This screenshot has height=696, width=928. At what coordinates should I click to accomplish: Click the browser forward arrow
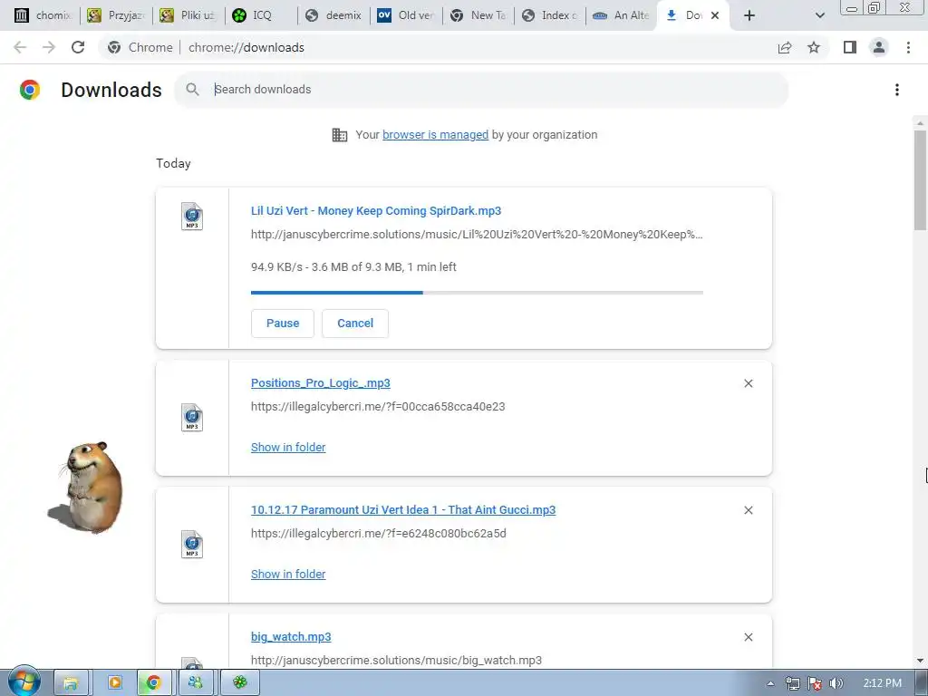49,47
